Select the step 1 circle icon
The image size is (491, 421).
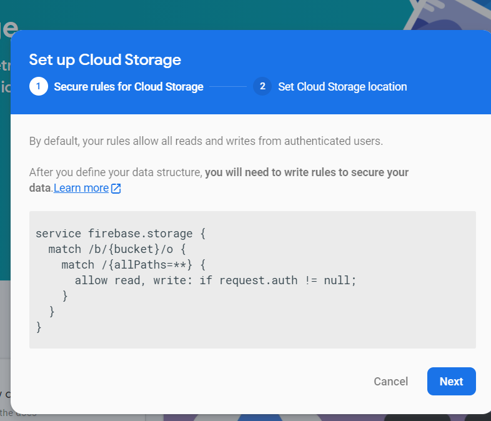coord(38,87)
